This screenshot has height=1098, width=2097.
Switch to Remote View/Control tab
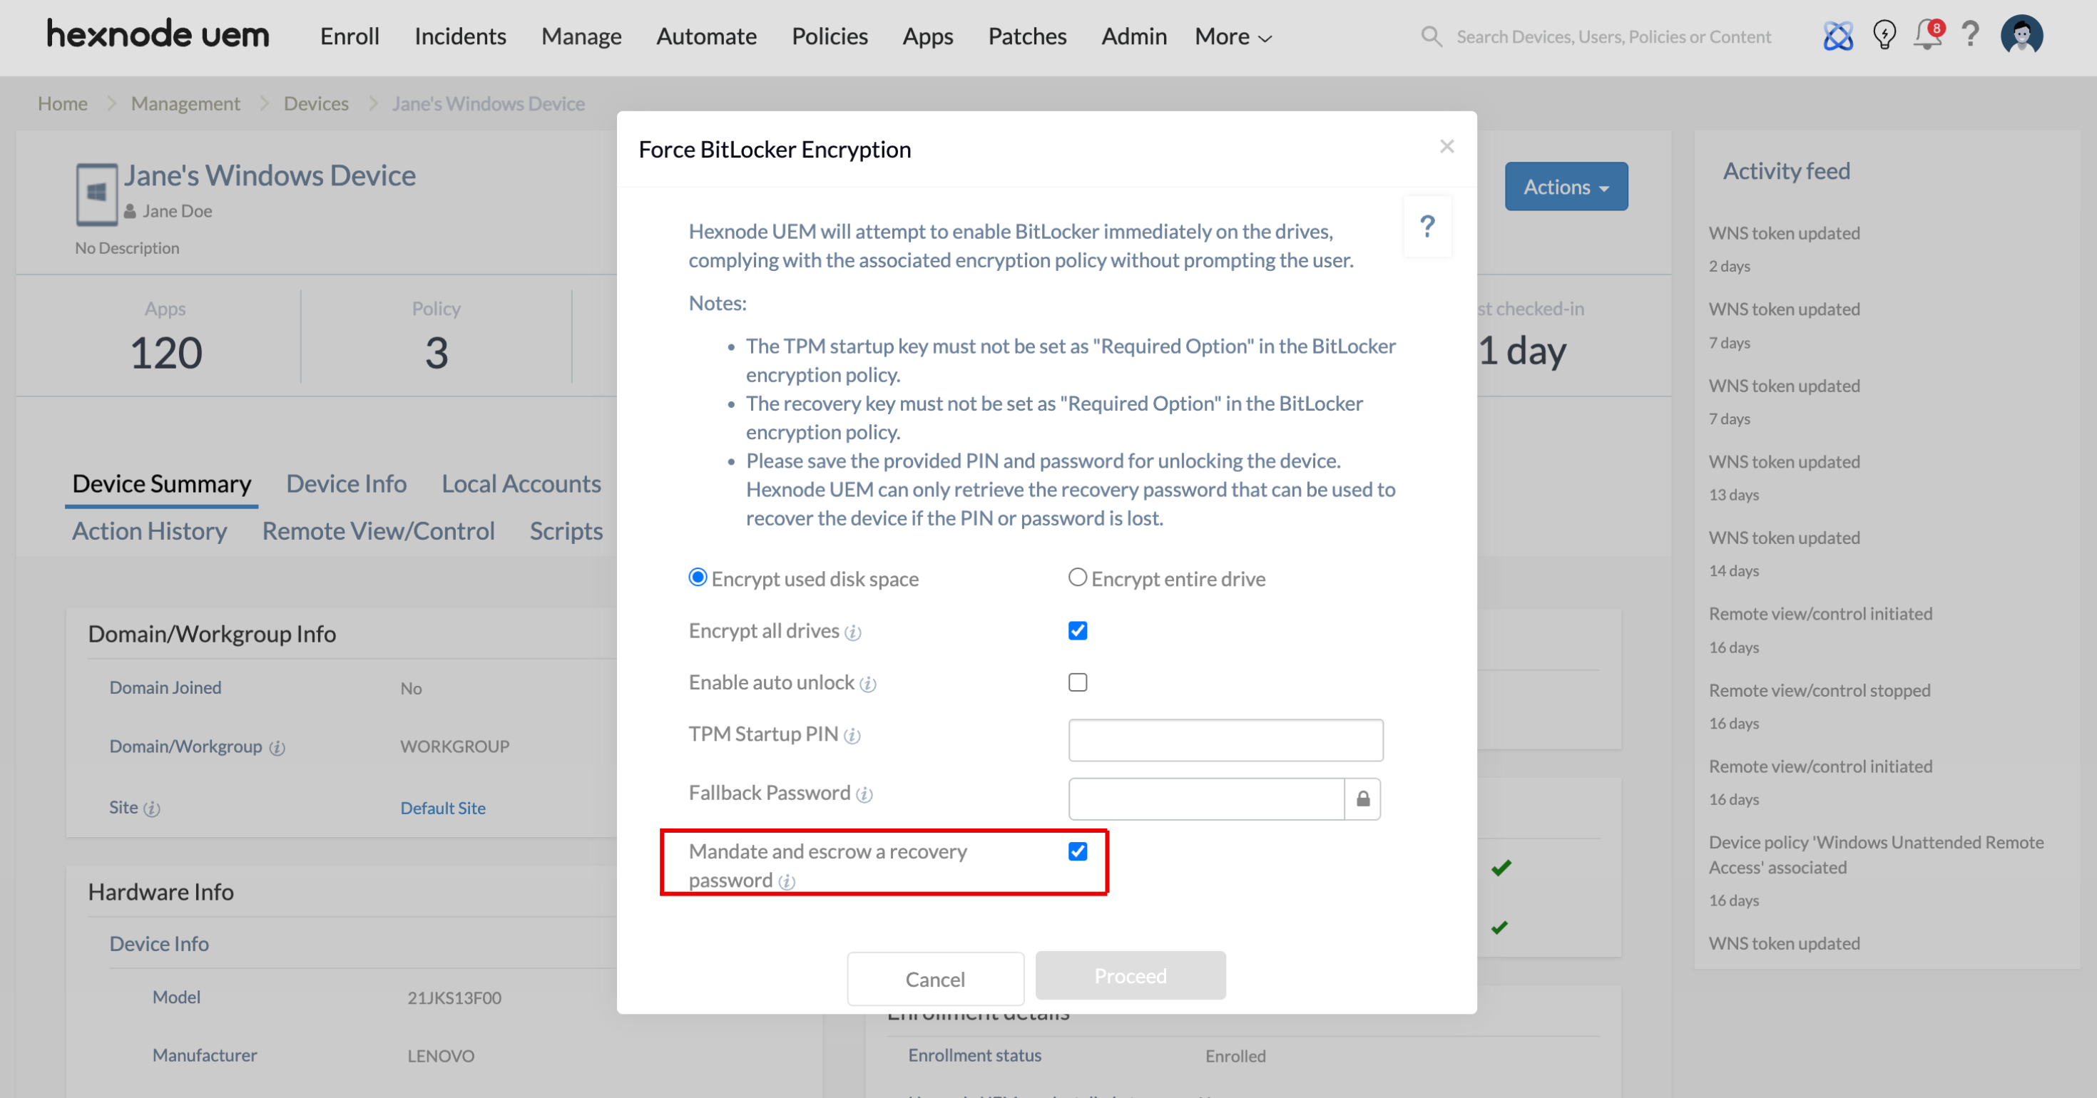click(378, 530)
